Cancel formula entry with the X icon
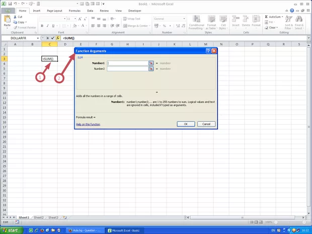The height and width of the screenshot is (234, 312). tap(48, 38)
